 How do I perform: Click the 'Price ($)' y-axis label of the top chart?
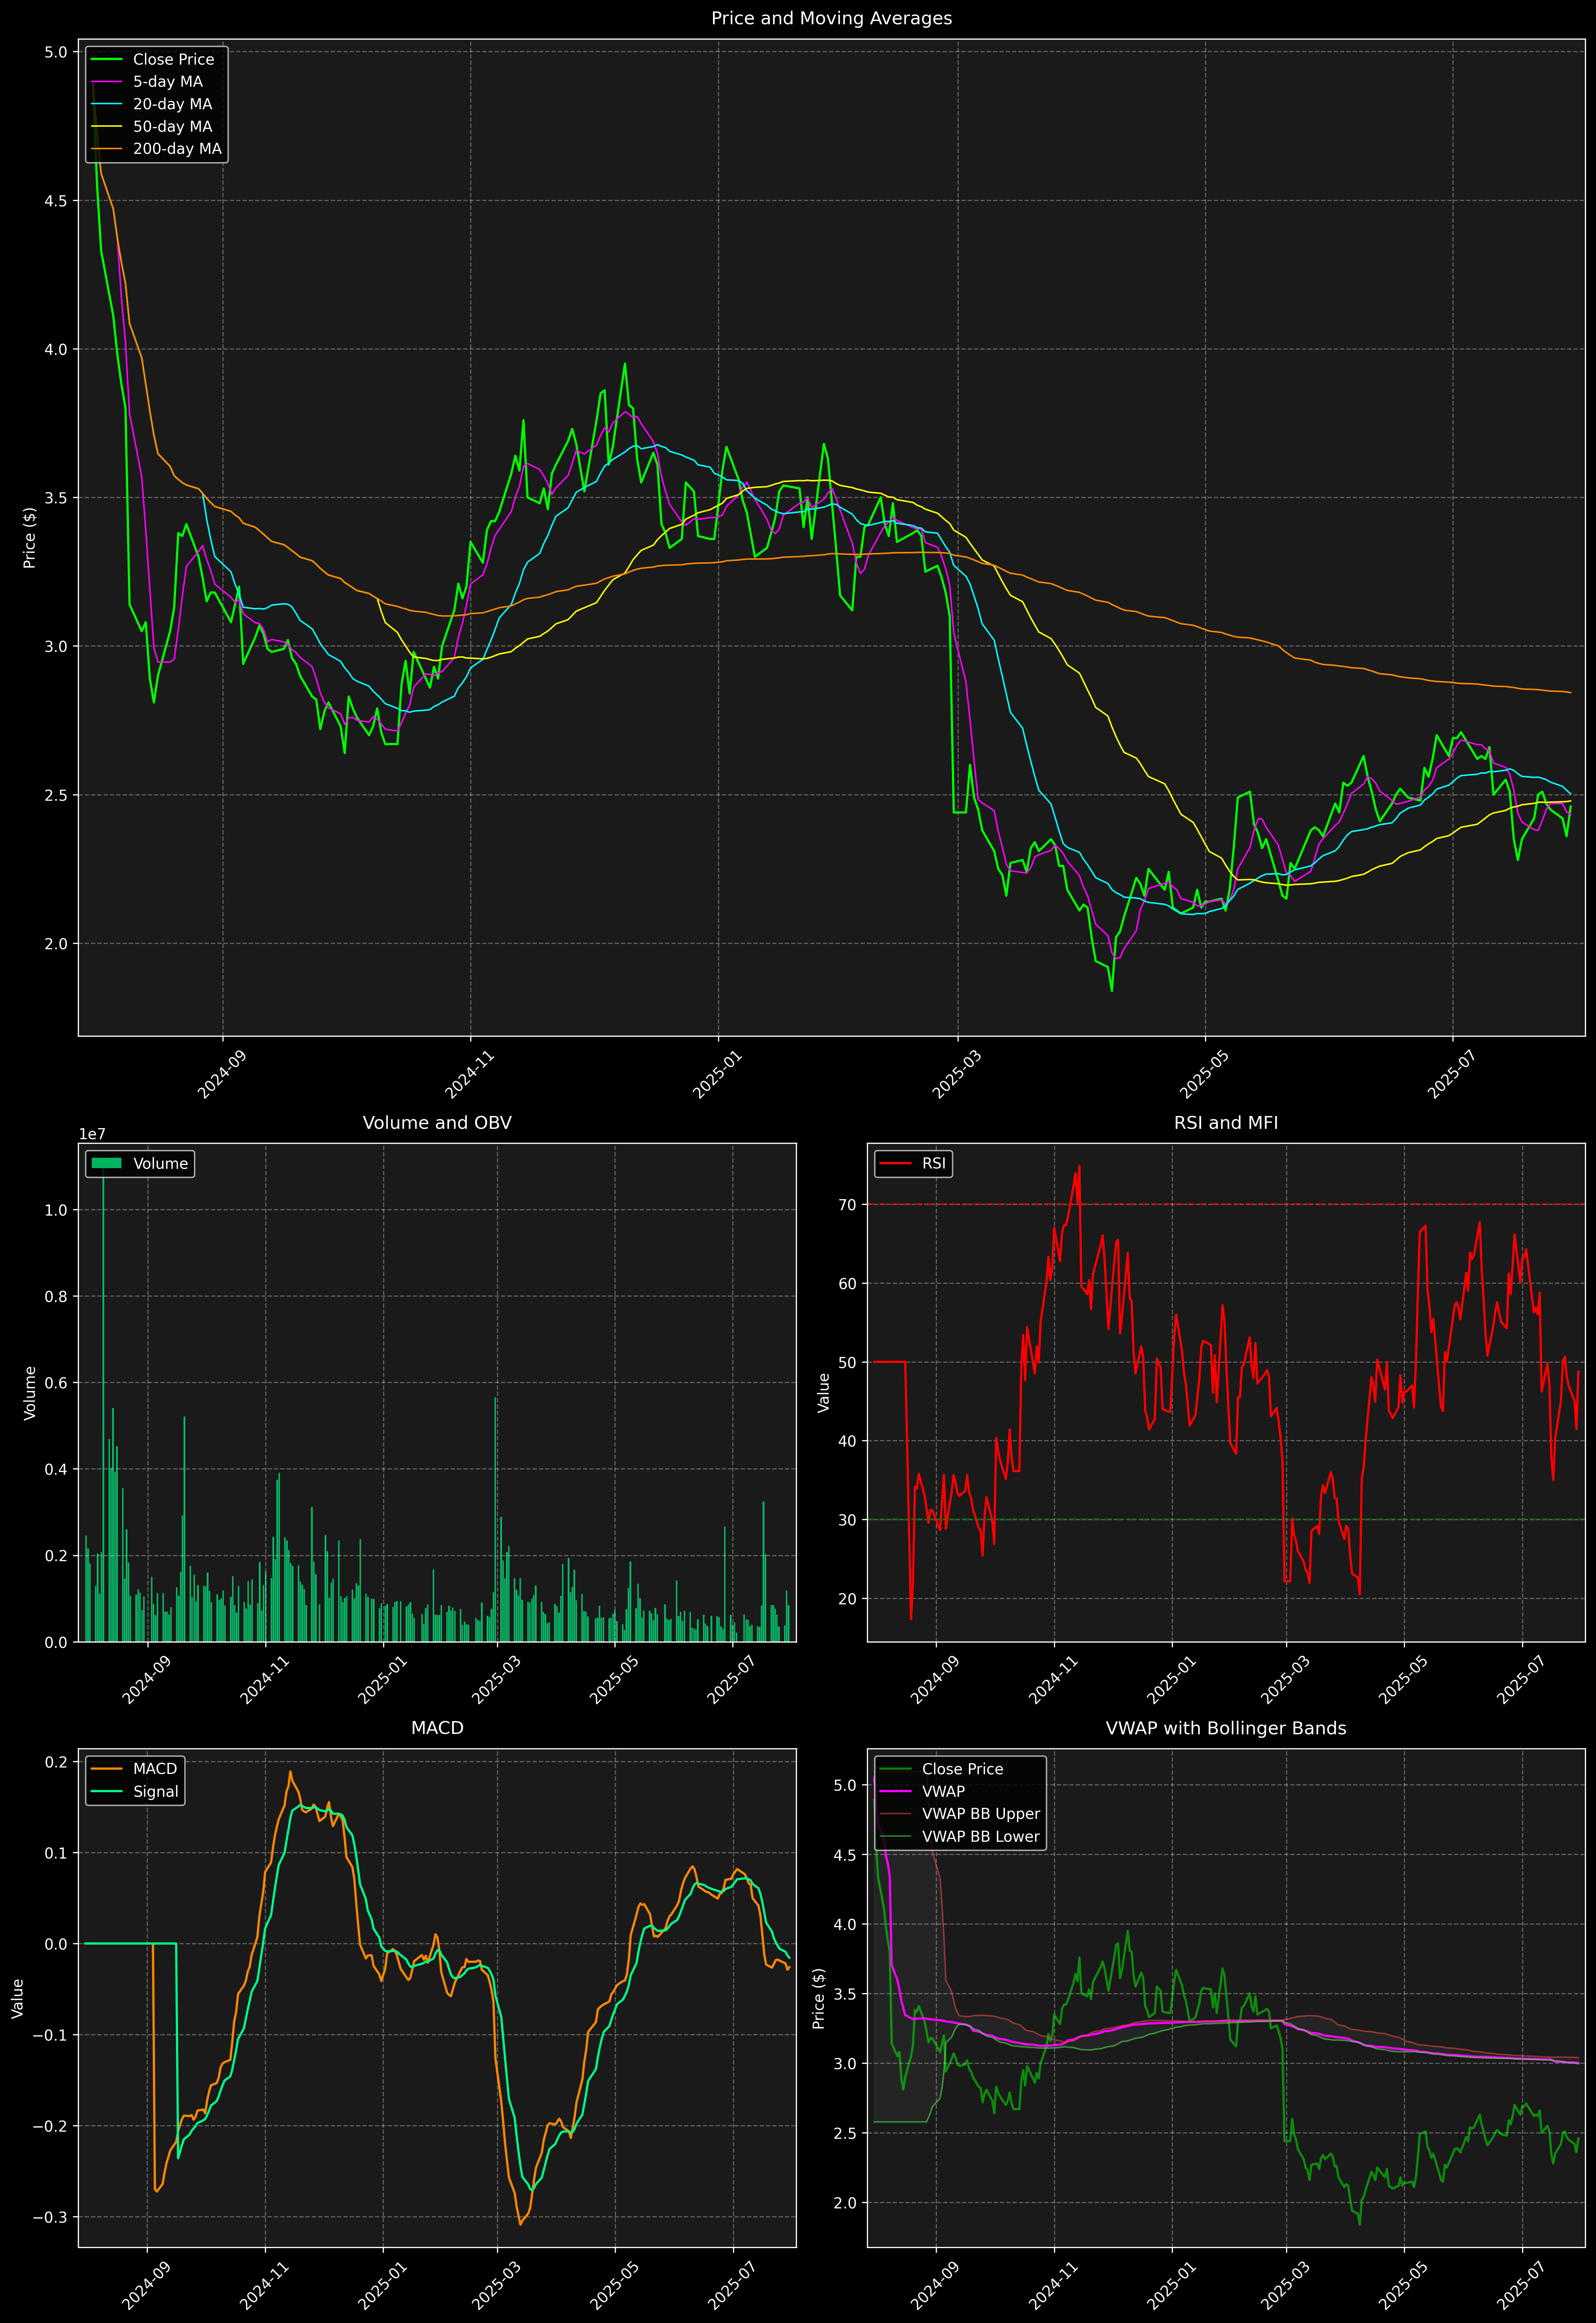30,538
